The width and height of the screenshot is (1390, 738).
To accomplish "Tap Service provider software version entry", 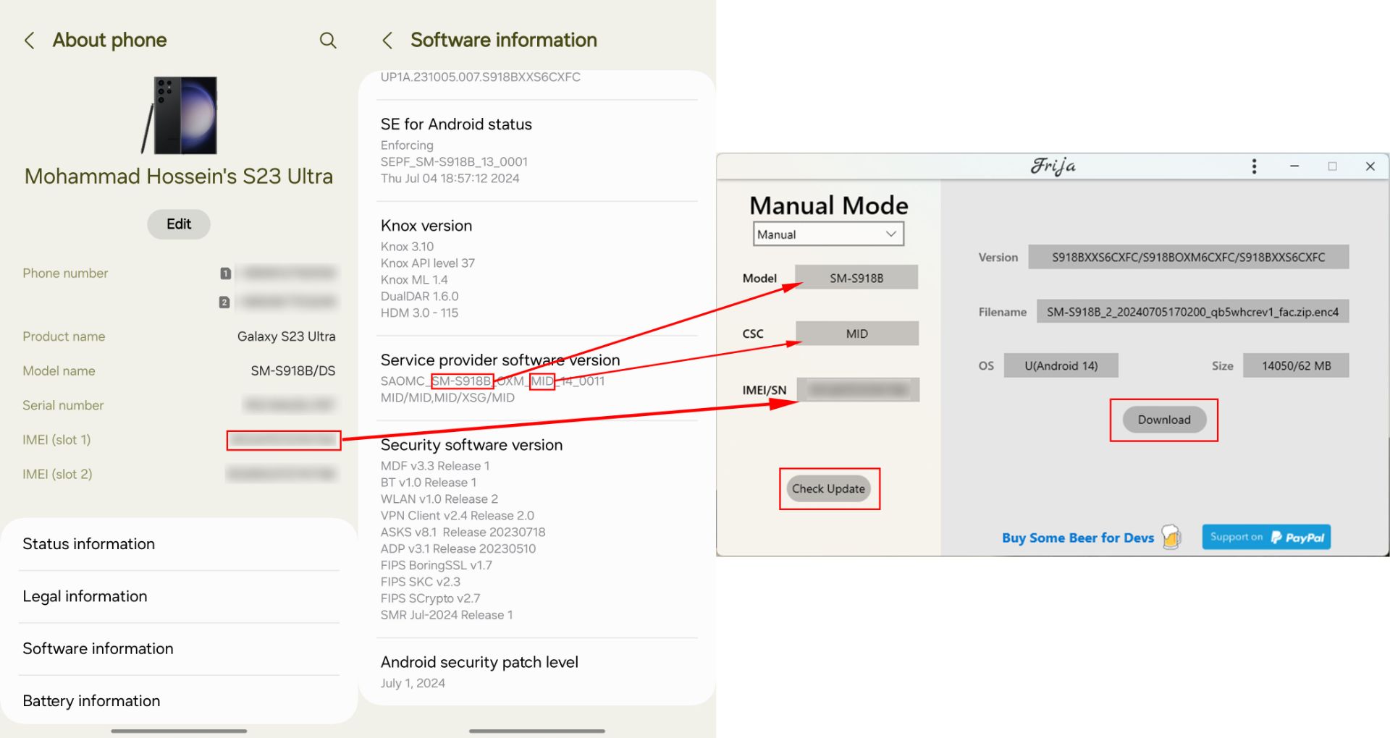I will (536, 378).
